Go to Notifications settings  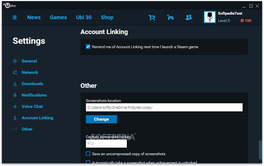34,95
